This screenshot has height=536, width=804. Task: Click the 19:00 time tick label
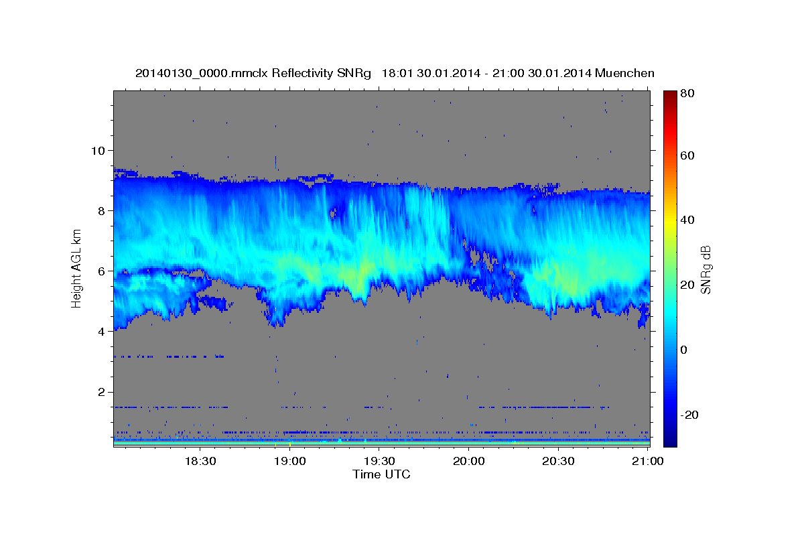pyautogui.click(x=289, y=461)
